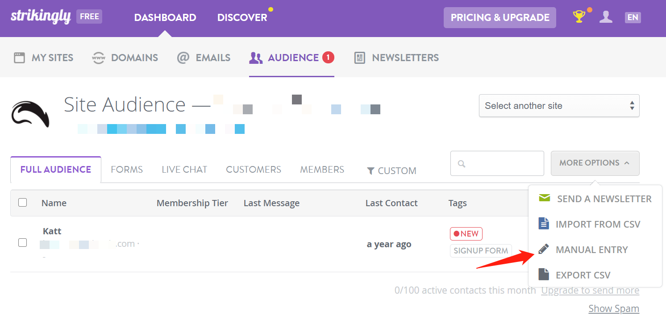Open the trophy rewards icon

tap(579, 17)
